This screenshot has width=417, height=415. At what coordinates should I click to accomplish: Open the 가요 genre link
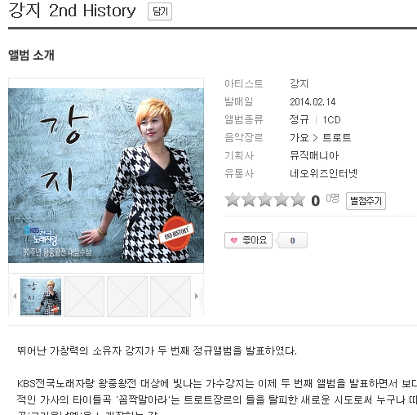(x=299, y=137)
